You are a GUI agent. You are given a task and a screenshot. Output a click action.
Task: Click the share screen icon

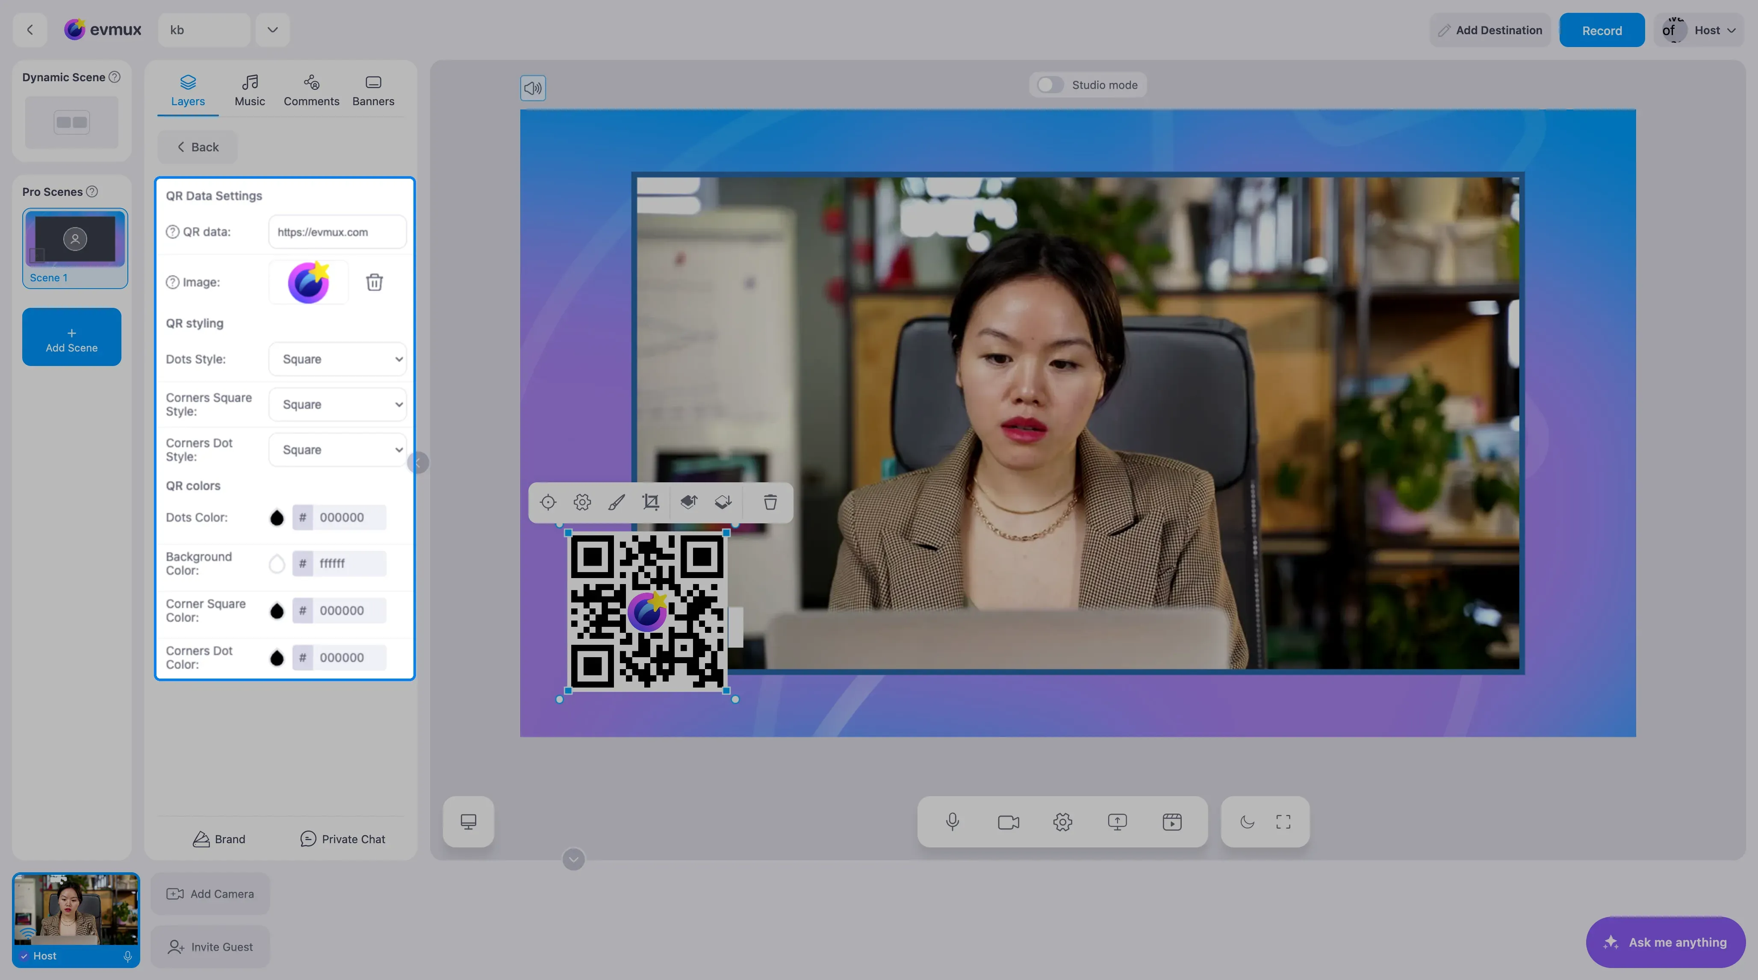click(1117, 822)
